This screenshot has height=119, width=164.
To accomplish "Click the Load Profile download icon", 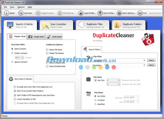I will [81, 13].
